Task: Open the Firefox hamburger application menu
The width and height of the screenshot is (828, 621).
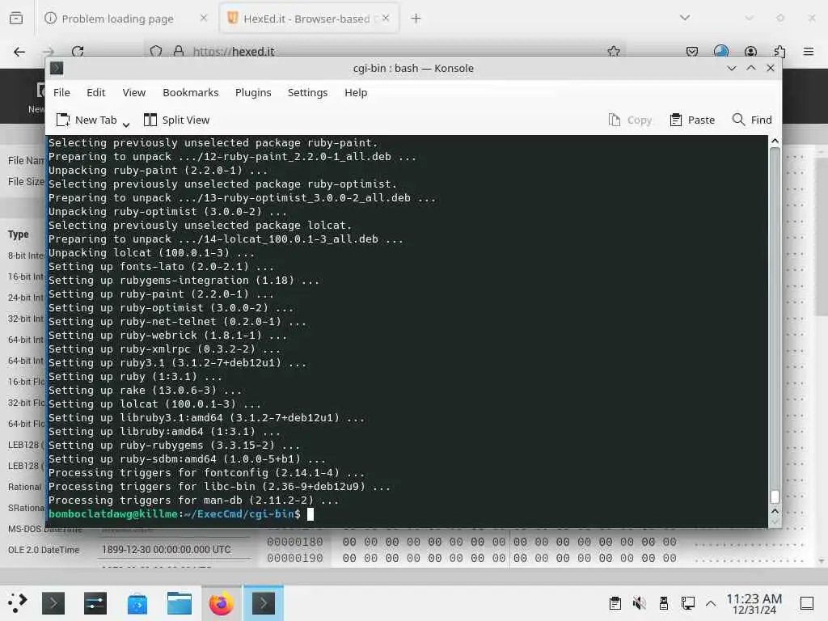Action: point(809,51)
